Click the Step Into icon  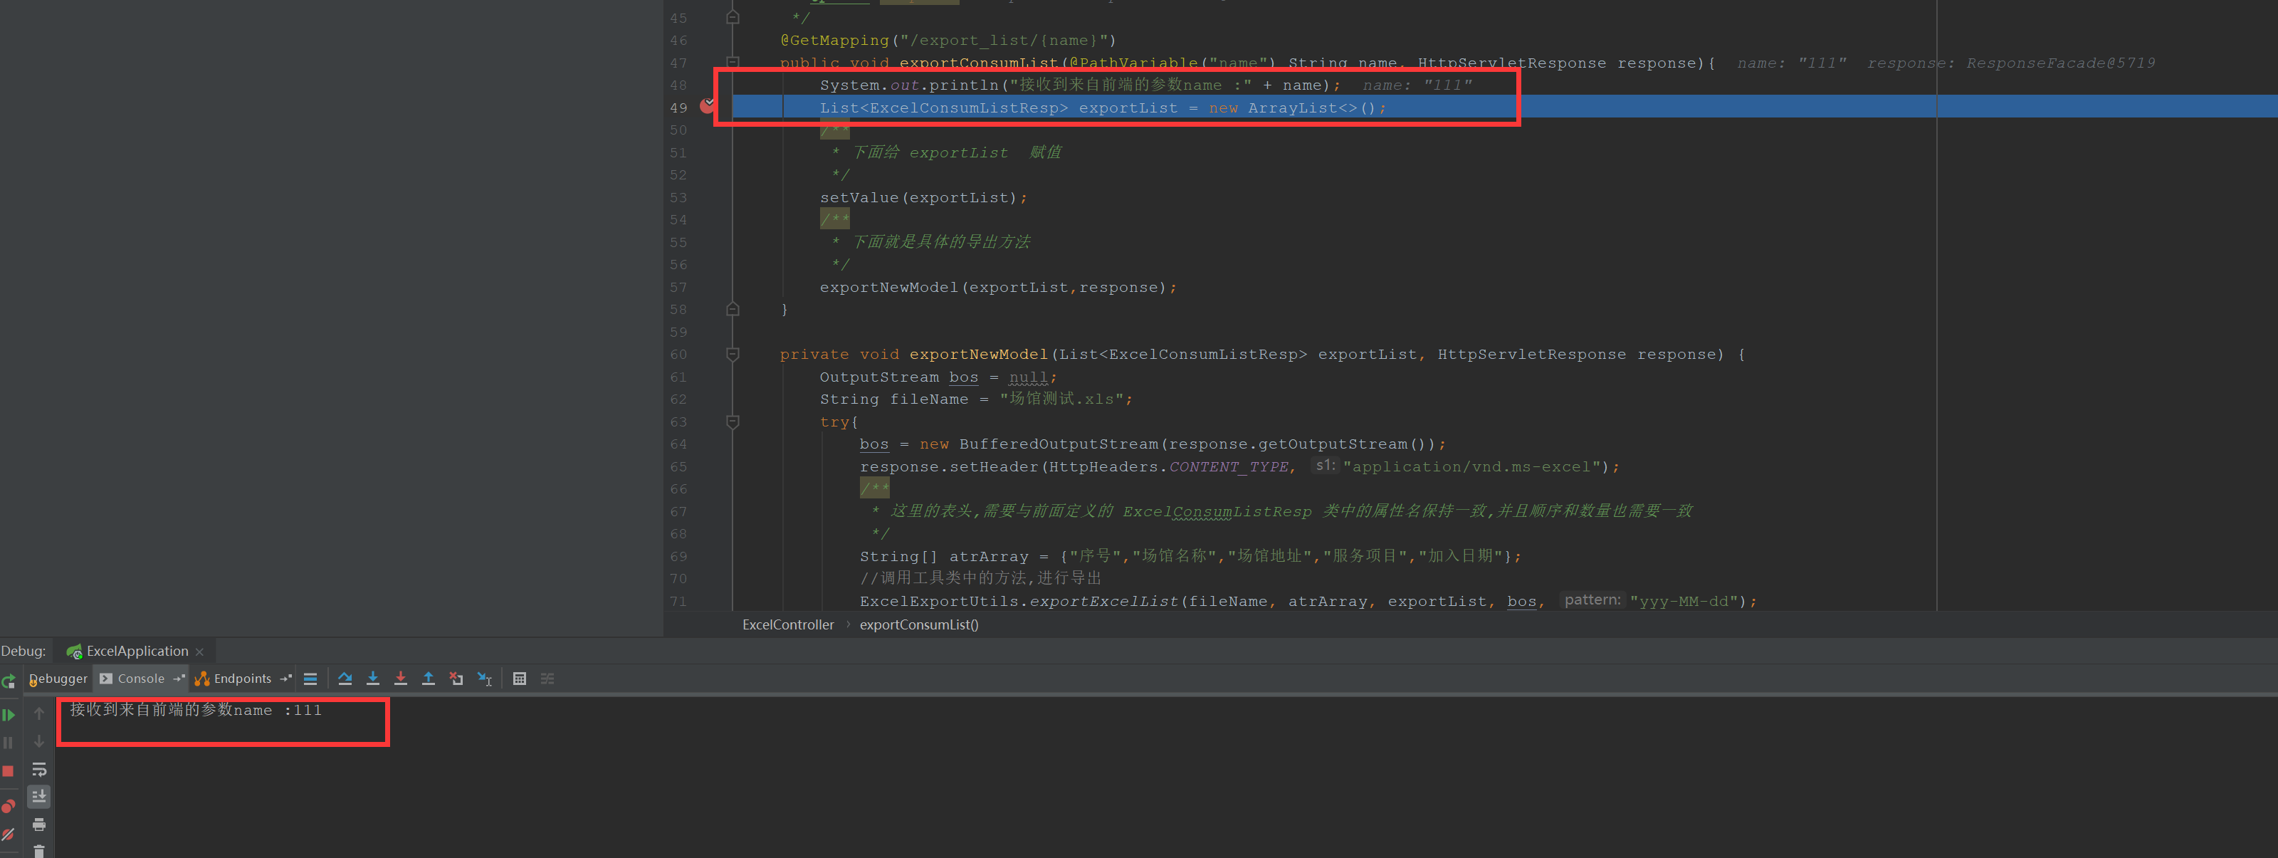pyautogui.click(x=372, y=679)
